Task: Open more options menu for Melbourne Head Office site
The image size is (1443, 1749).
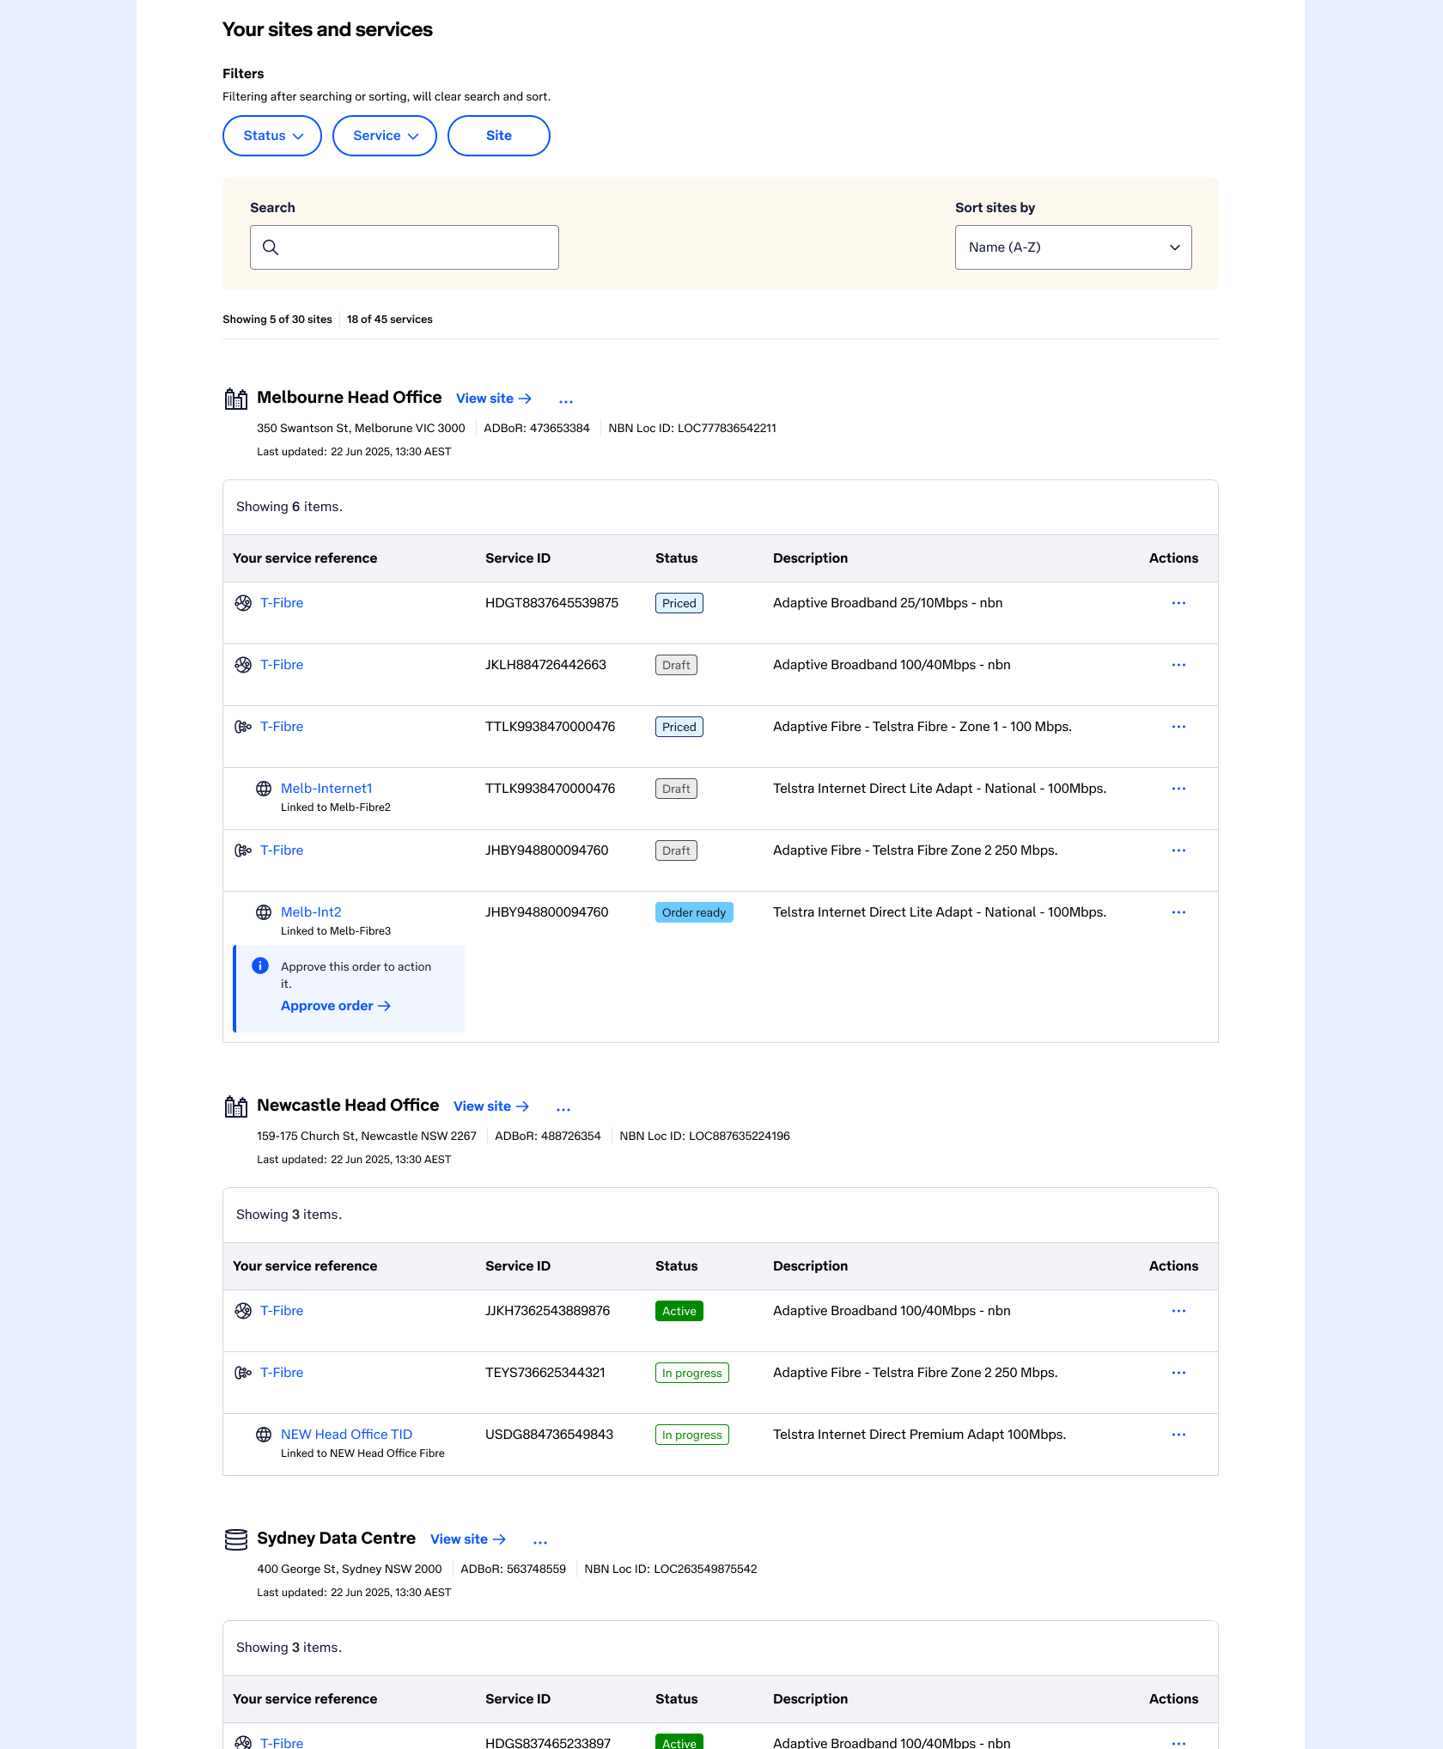Action: [566, 401]
